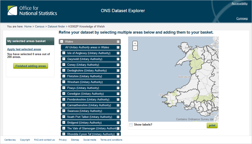Open Terms and conditions footer link
Screen dimensions: 252x144
point(111,140)
